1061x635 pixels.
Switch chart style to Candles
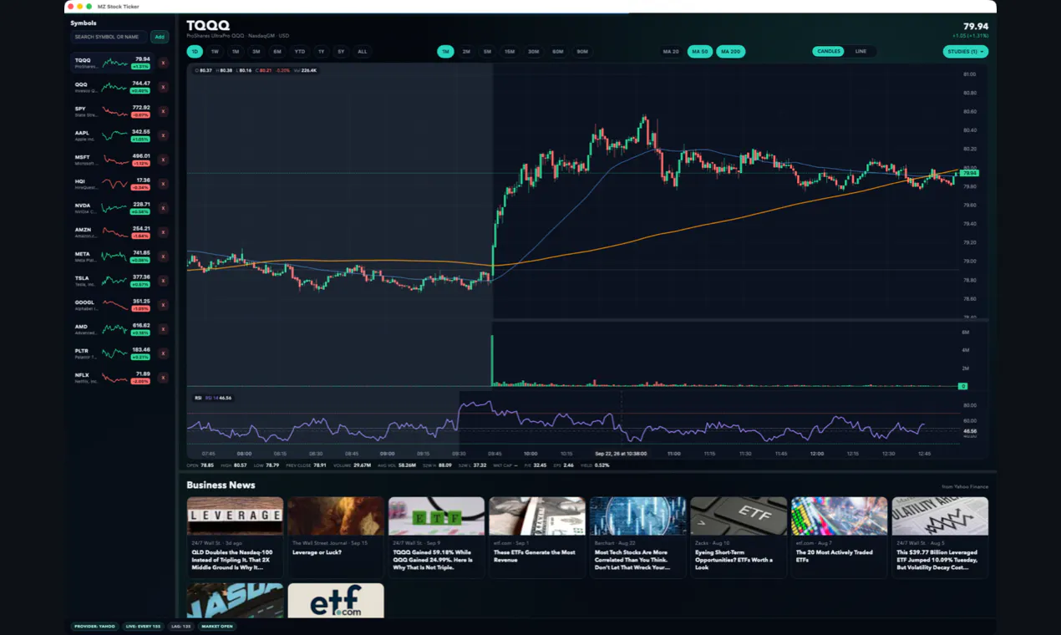(x=829, y=52)
